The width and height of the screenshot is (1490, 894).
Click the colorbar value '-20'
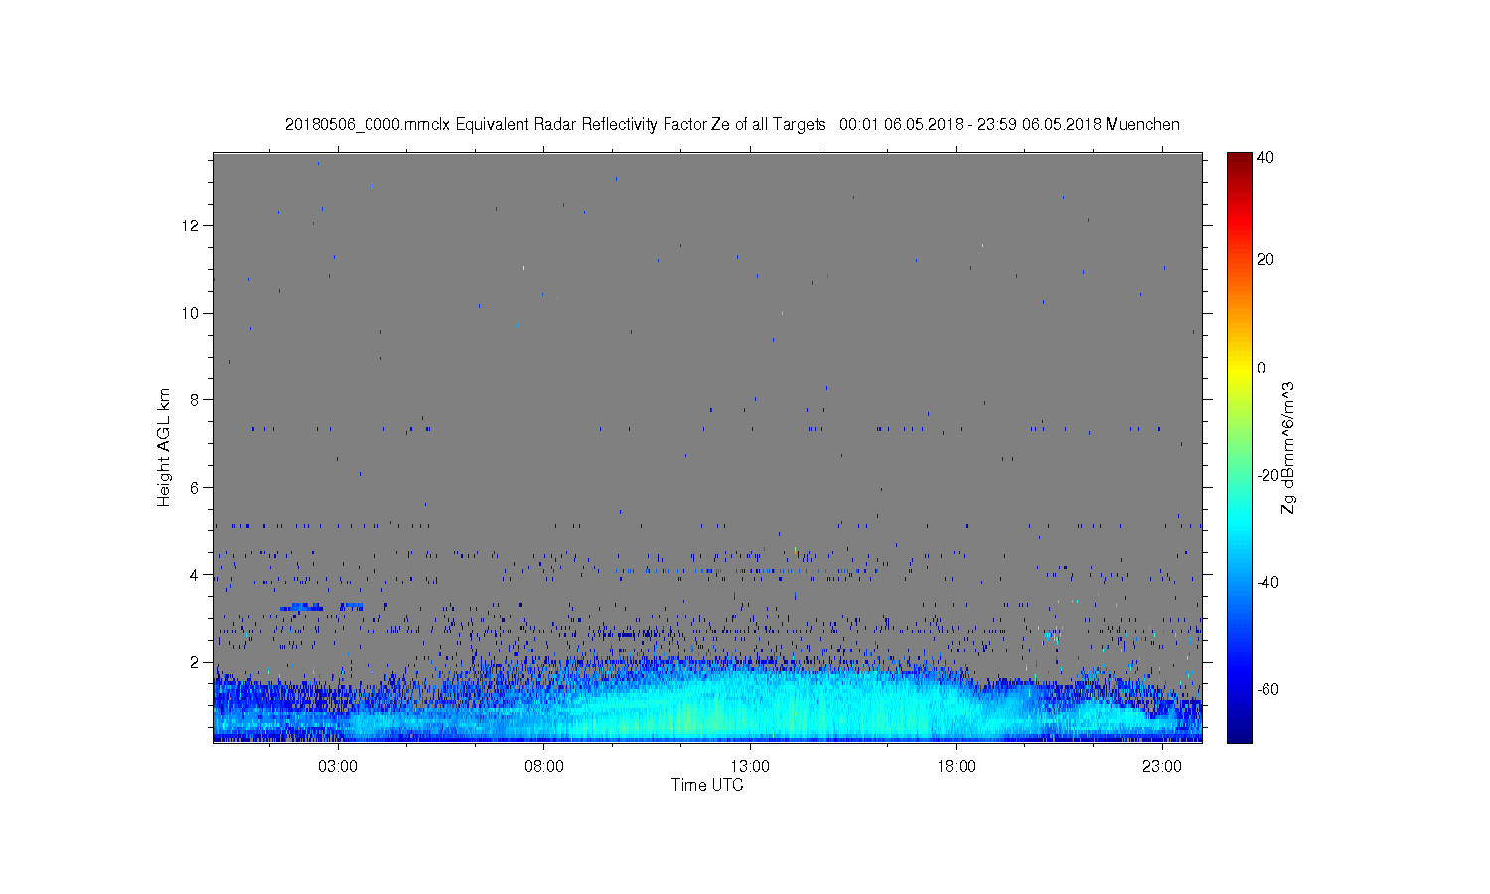click(1267, 475)
